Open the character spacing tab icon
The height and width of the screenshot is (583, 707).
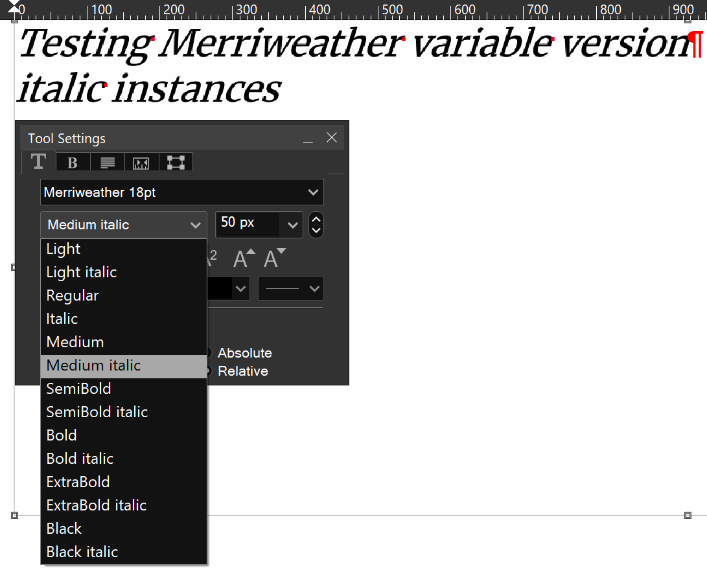(x=141, y=163)
